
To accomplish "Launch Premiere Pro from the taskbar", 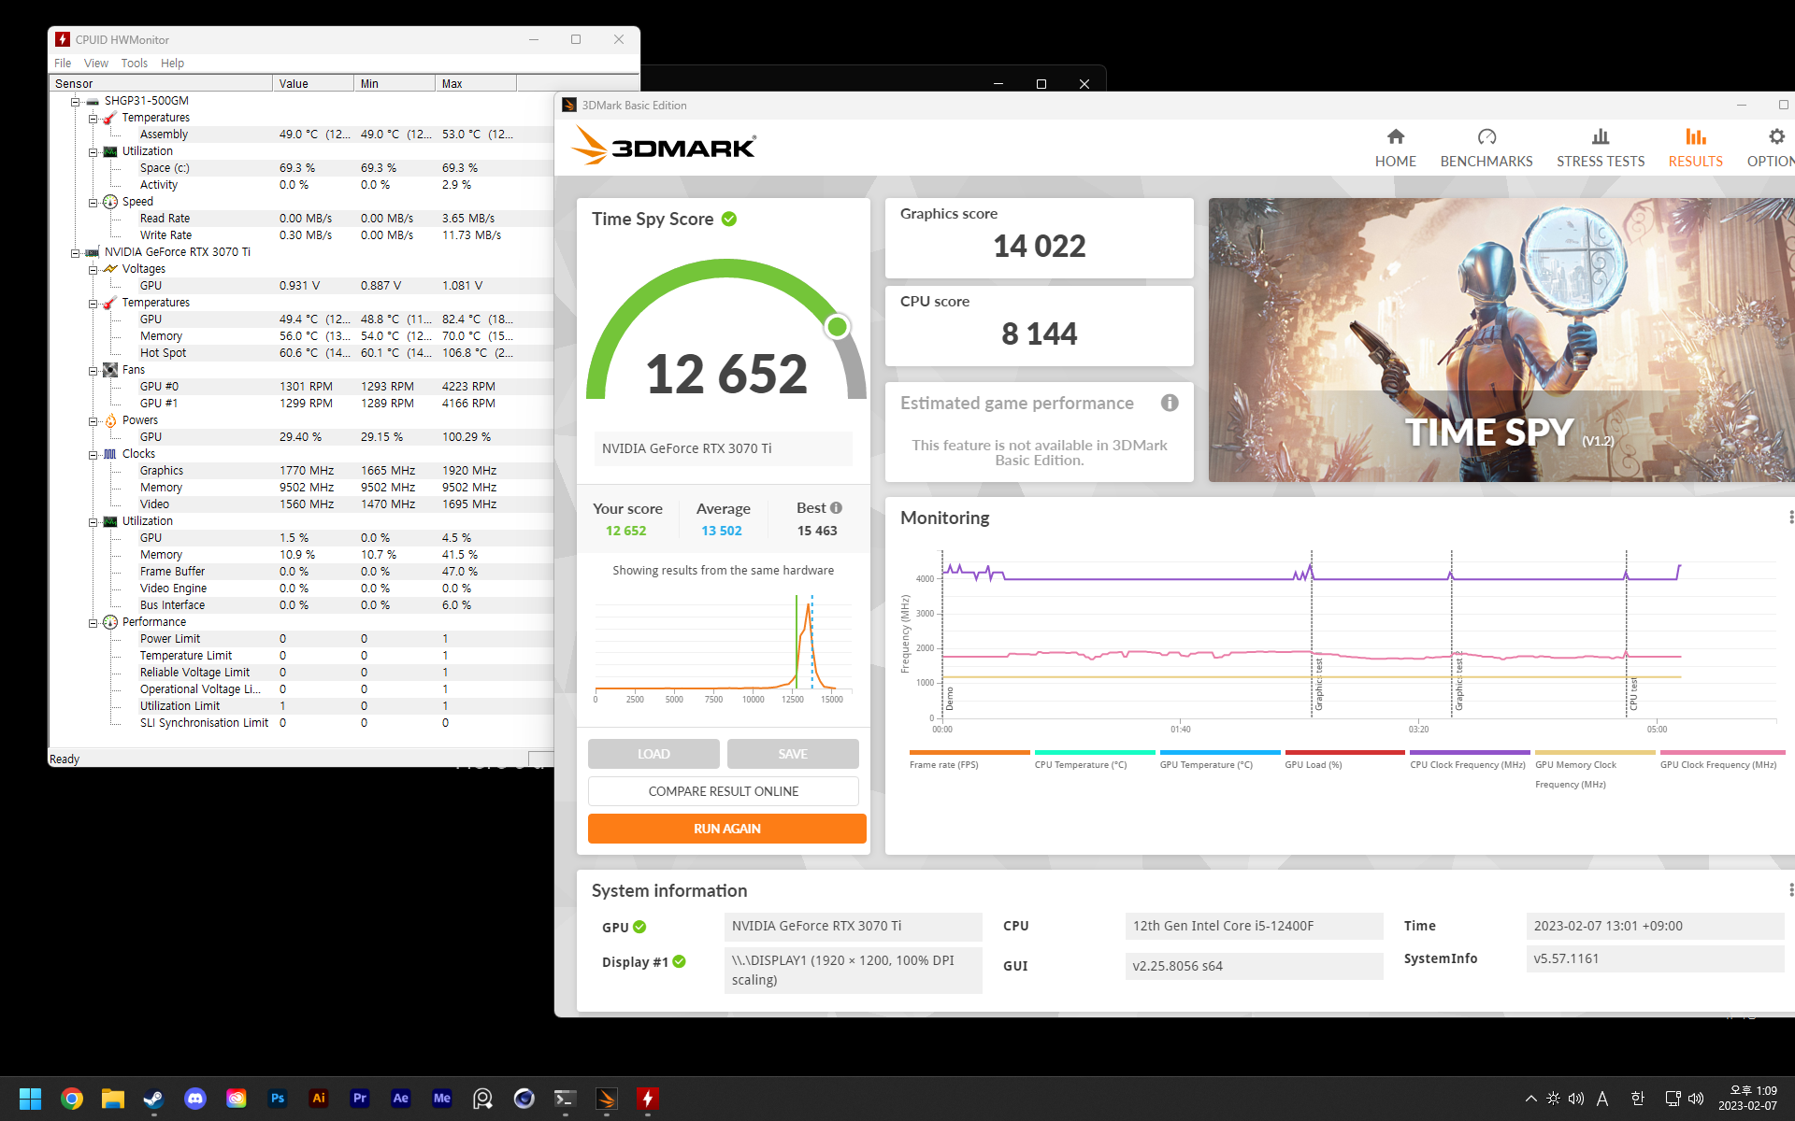I will pyautogui.click(x=360, y=1099).
